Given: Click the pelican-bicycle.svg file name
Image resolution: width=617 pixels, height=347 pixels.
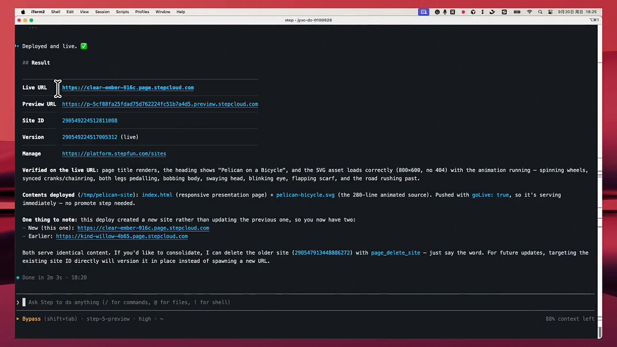Looking at the screenshot, I should coord(305,195).
